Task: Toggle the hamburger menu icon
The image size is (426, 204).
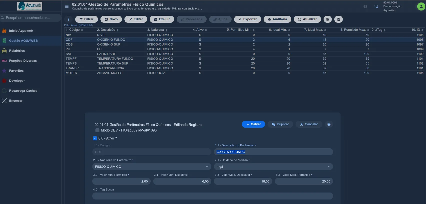Action: click(67, 6)
